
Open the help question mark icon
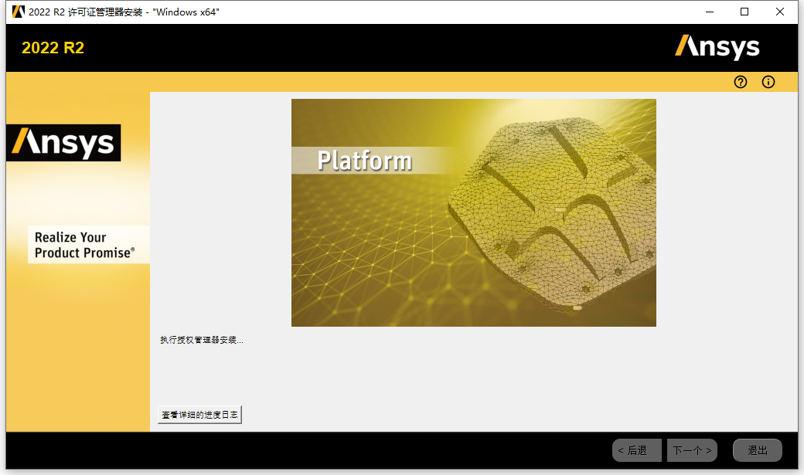click(741, 82)
